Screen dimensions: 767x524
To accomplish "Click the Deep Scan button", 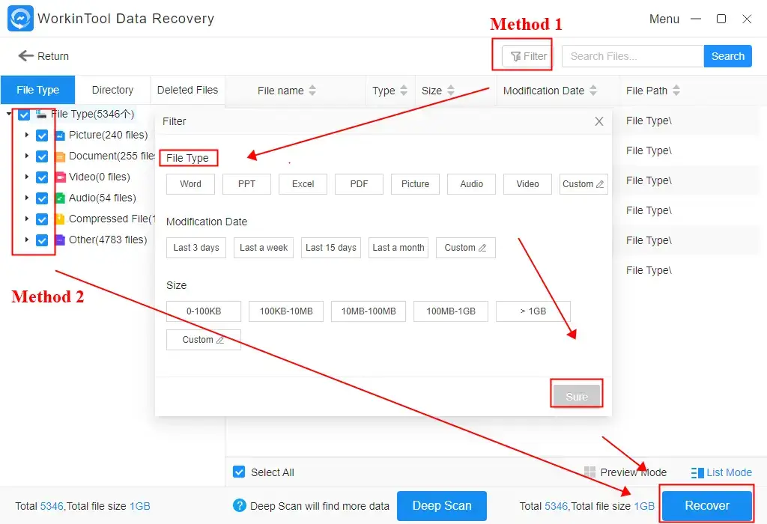I will click(442, 505).
